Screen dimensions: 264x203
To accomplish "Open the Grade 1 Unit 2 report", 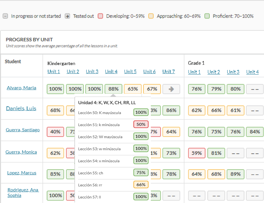I will (x=214, y=72).
